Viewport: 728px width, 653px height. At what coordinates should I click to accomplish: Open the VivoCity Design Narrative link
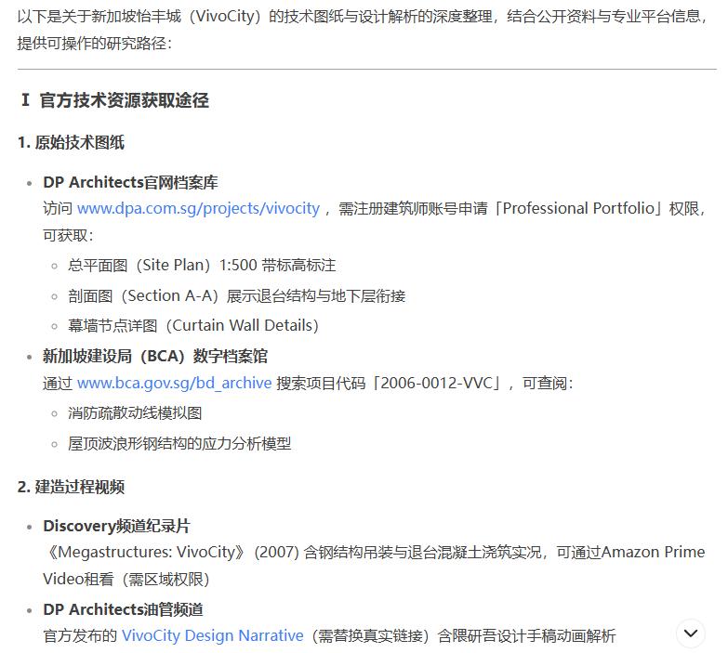tap(213, 635)
